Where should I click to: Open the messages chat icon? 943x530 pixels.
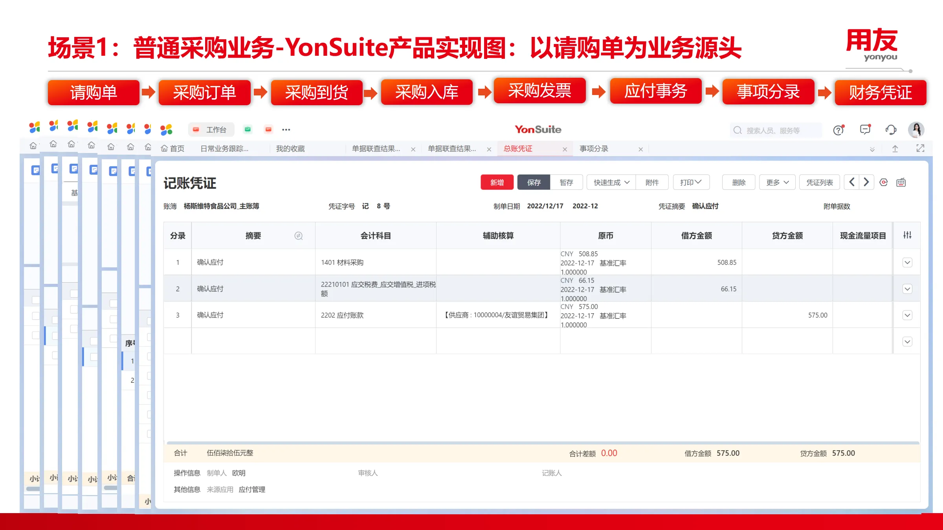(x=865, y=130)
